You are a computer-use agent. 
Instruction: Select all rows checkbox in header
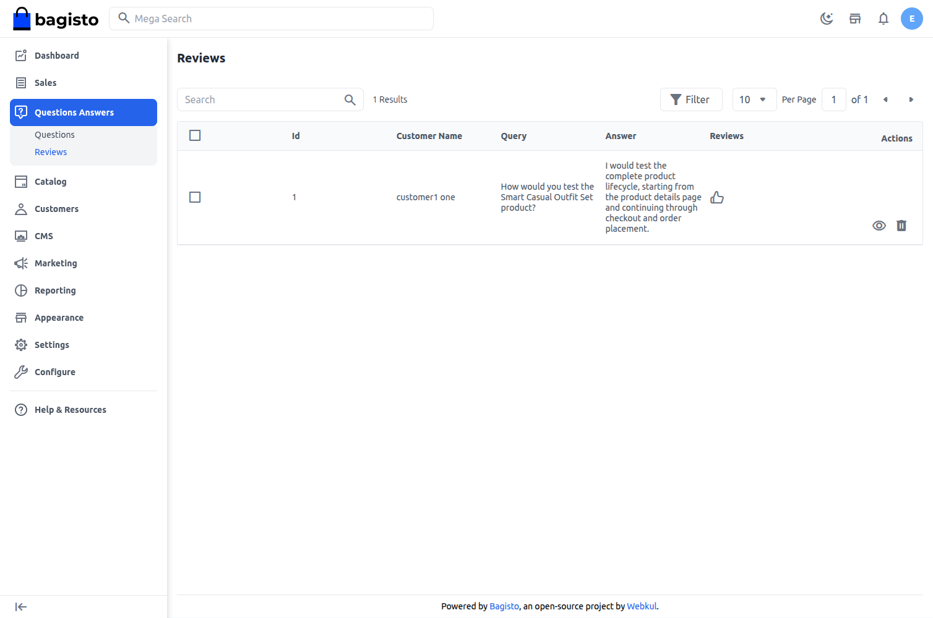195,135
